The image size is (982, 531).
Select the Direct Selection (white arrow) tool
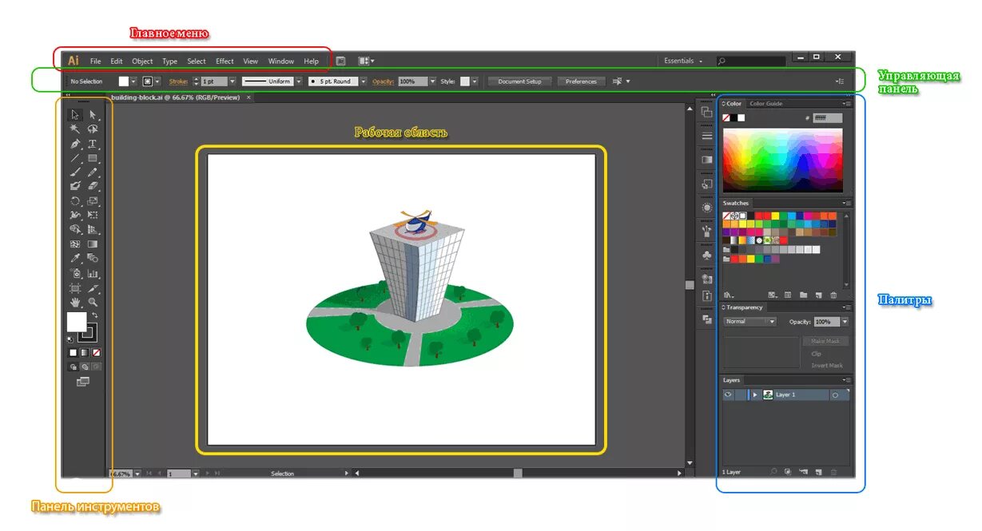[93, 115]
